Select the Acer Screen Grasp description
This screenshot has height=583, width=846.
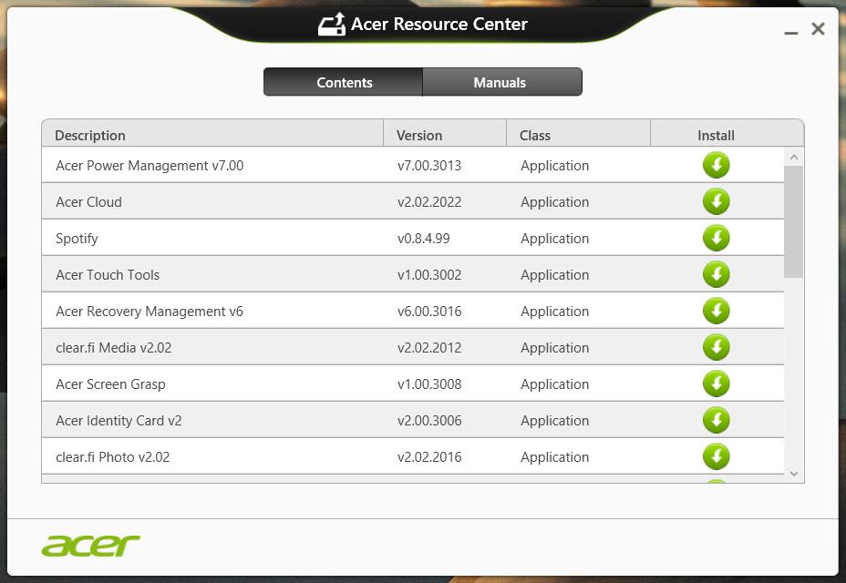click(110, 384)
